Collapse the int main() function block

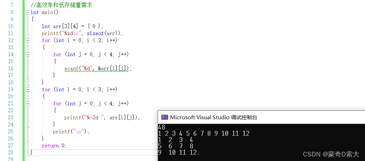pyautogui.click(x=28, y=12)
